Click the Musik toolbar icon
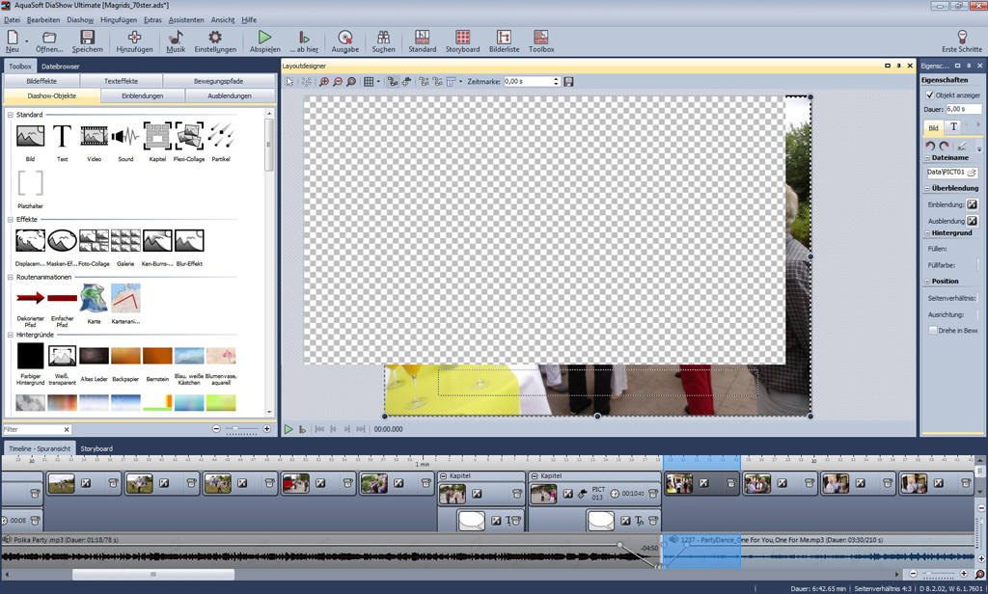The image size is (988, 594). [176, 41]
